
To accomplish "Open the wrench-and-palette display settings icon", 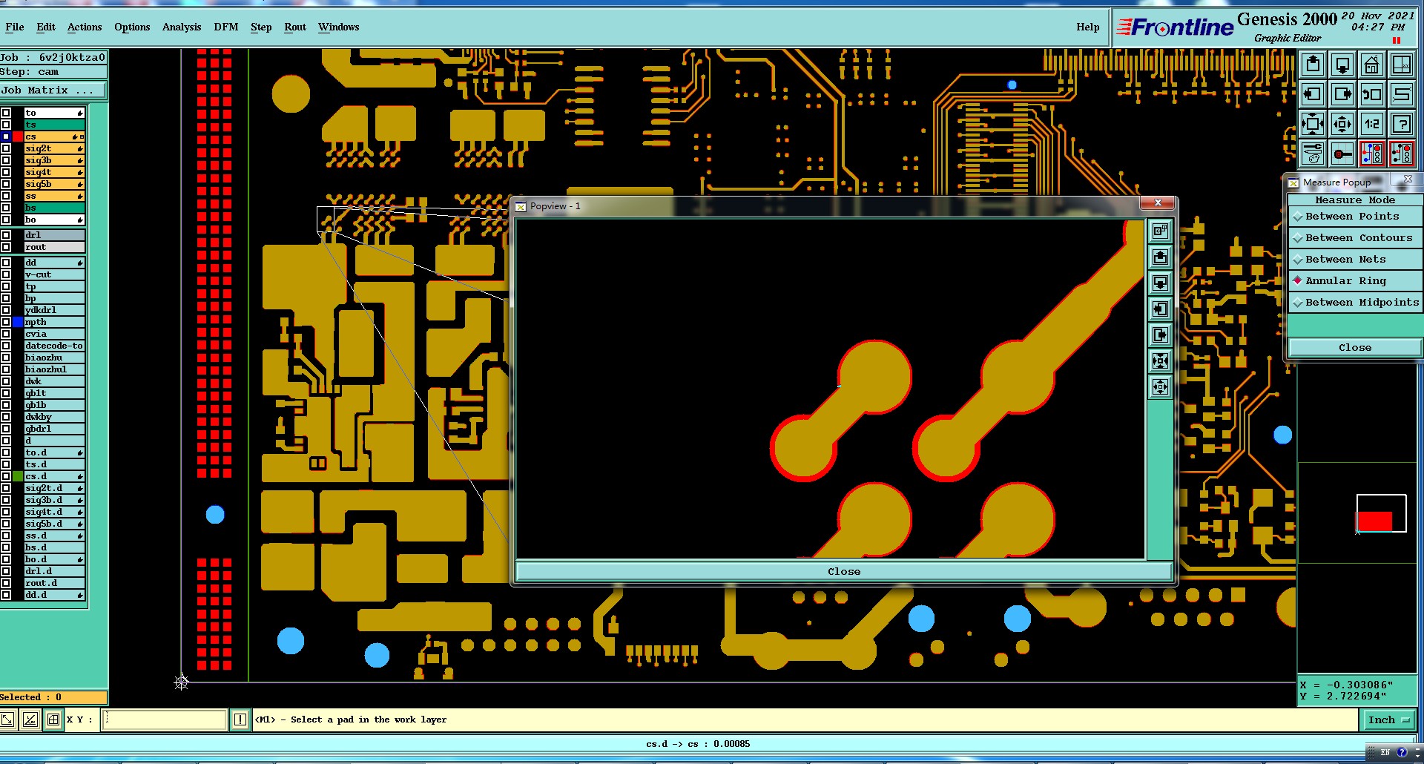I will (1313, 154).
